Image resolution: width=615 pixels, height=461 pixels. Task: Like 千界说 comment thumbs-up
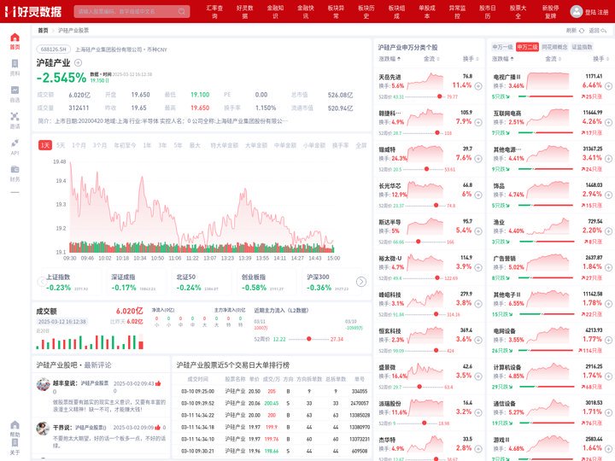tap(157, 428)
